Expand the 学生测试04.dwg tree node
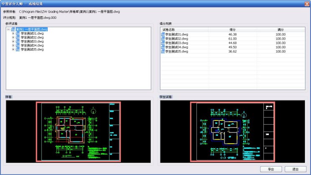Screen dimensions: 311x175 13,45
